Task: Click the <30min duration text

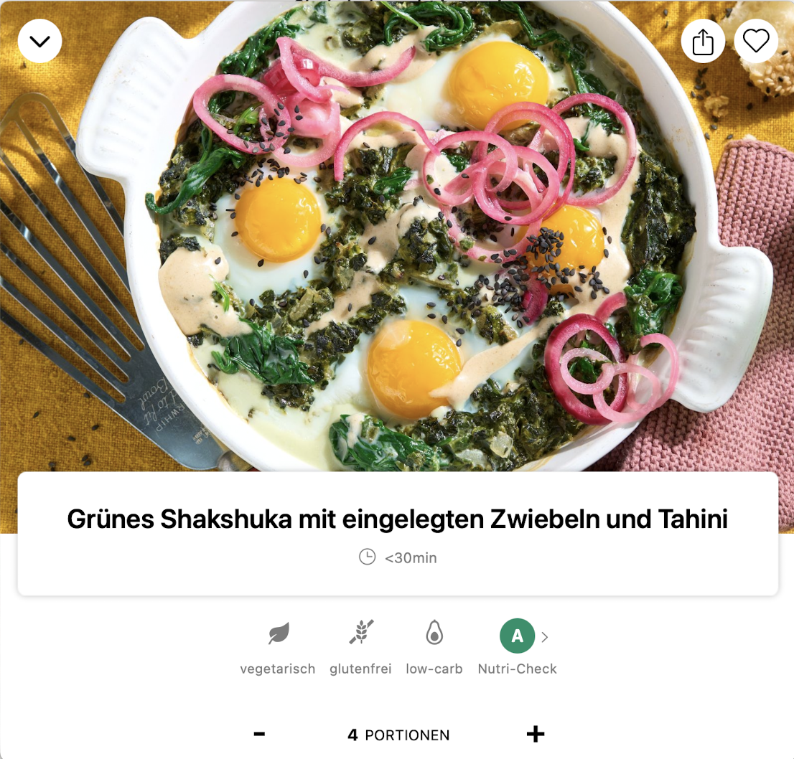Action: pyautogui.click(x=411, y=557)
